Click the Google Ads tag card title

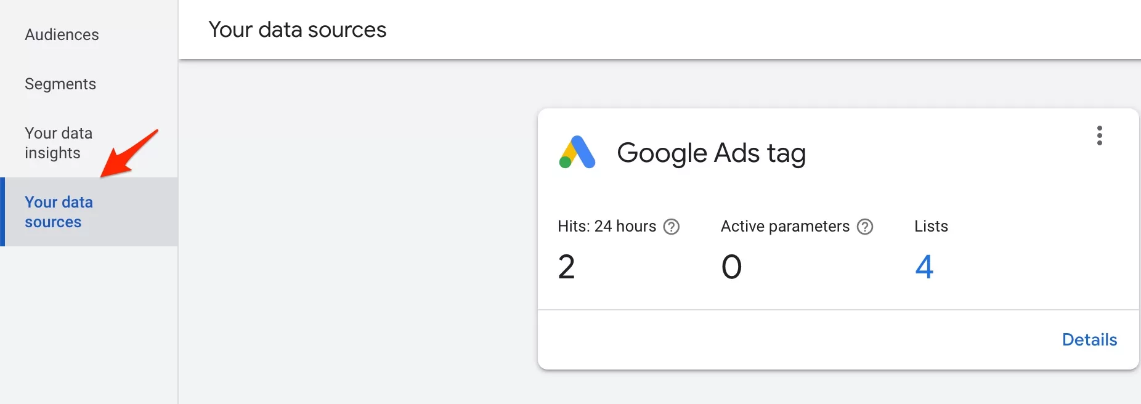point(712,153)
